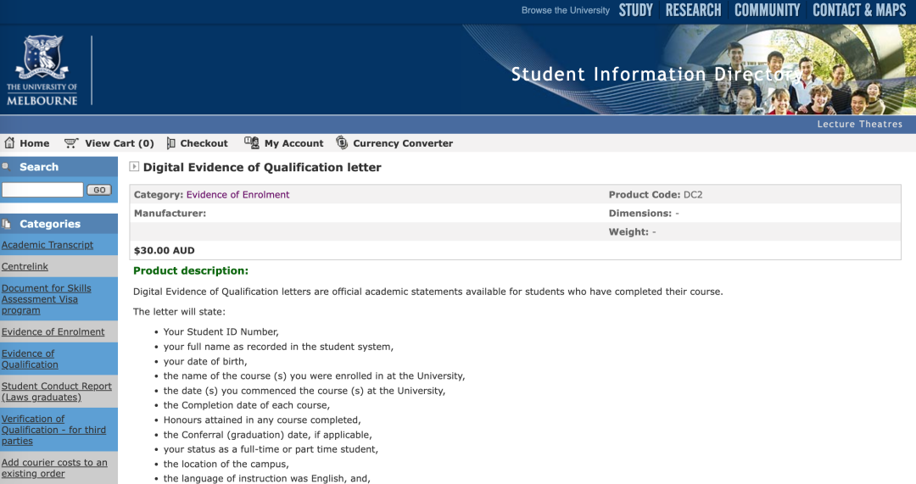The image size is (916, 484).
Task: Open the Home menu item
Action: pyautogui.click(x=35, y=143)
